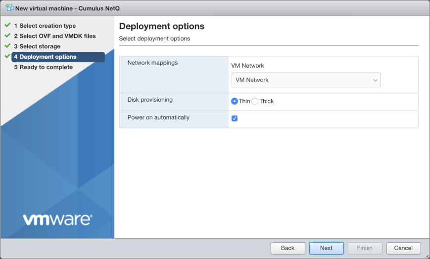Select Thin disk provisioning
The height and width of the screenshot is (259, 430).
(235, 101)
